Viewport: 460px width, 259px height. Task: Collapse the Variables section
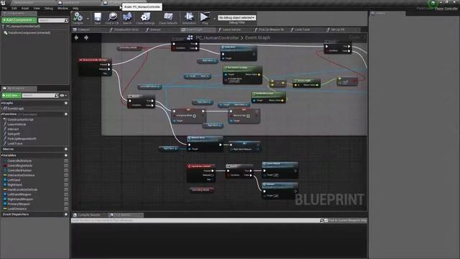[2, 155]
